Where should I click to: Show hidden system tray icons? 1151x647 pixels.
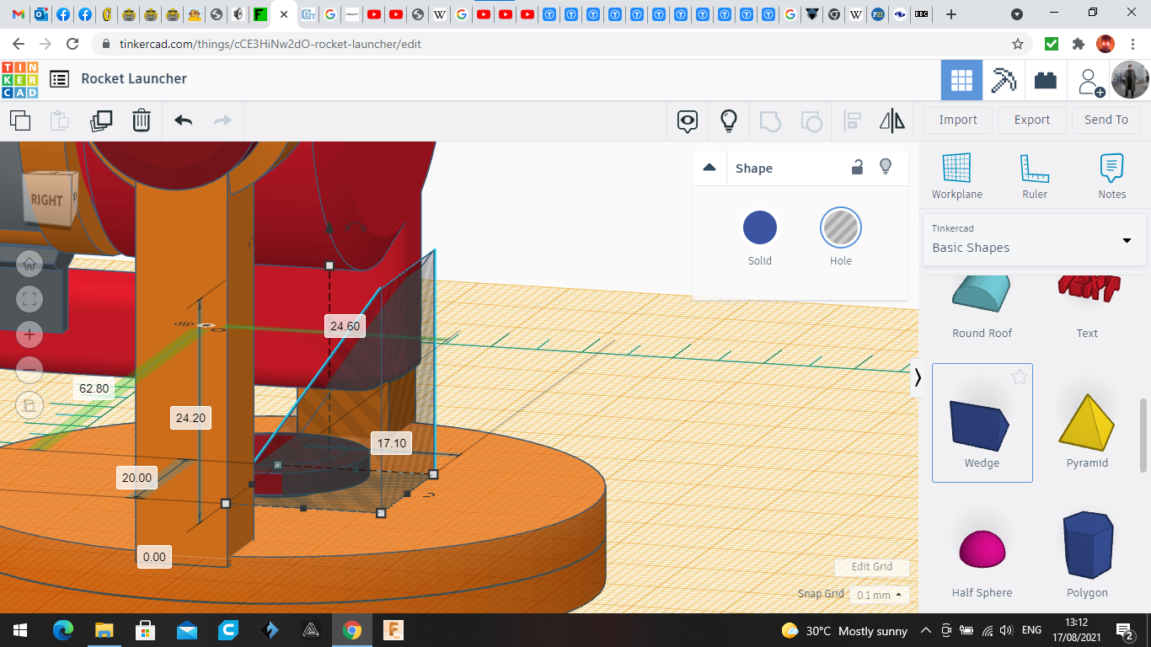[926, 630]
